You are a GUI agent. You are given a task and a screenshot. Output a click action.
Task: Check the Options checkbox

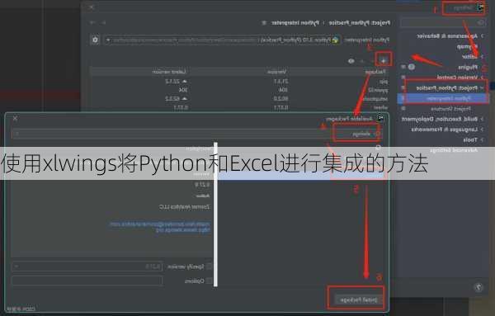click(x=209, y=281)
